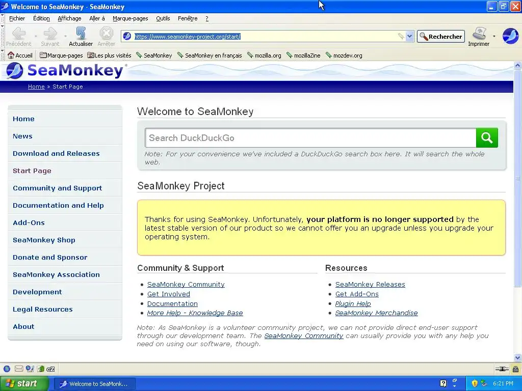Click the Accueil home bookmark icon

[x=11, y=55]
